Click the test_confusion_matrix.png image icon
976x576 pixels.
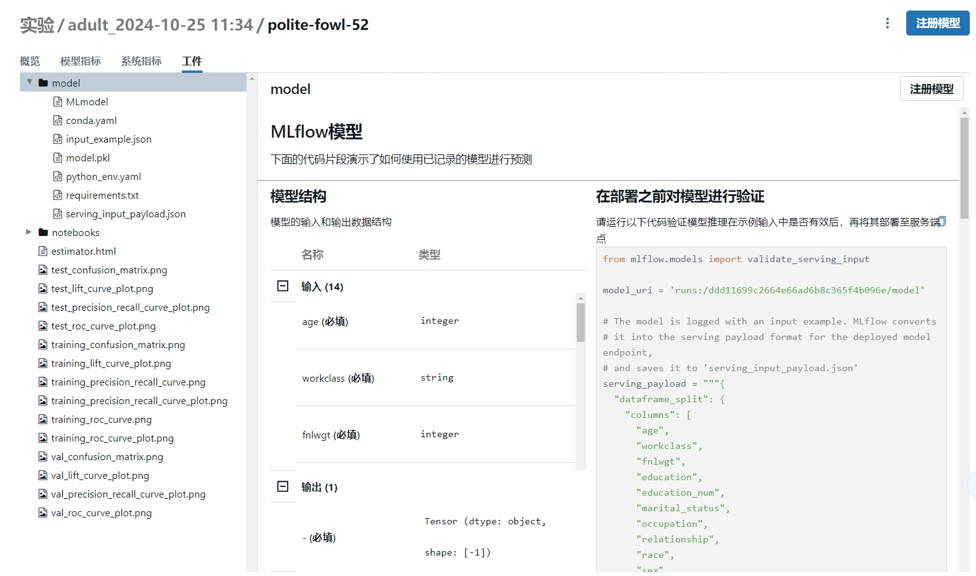[x=43, y=270]
